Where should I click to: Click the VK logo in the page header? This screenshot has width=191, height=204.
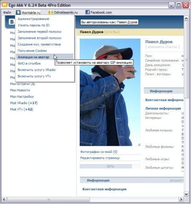[x=12, y=22]
